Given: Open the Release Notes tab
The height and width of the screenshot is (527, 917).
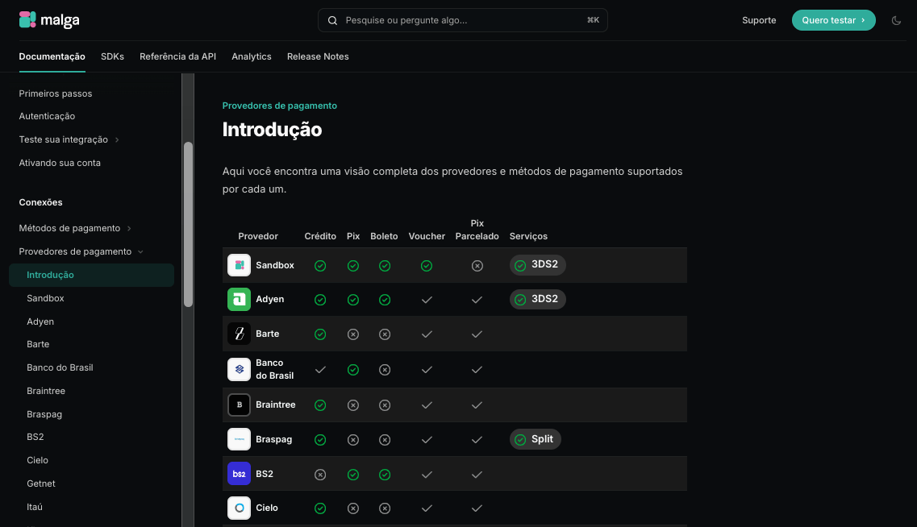Looking at the screenshot, I should click(318, 56).
